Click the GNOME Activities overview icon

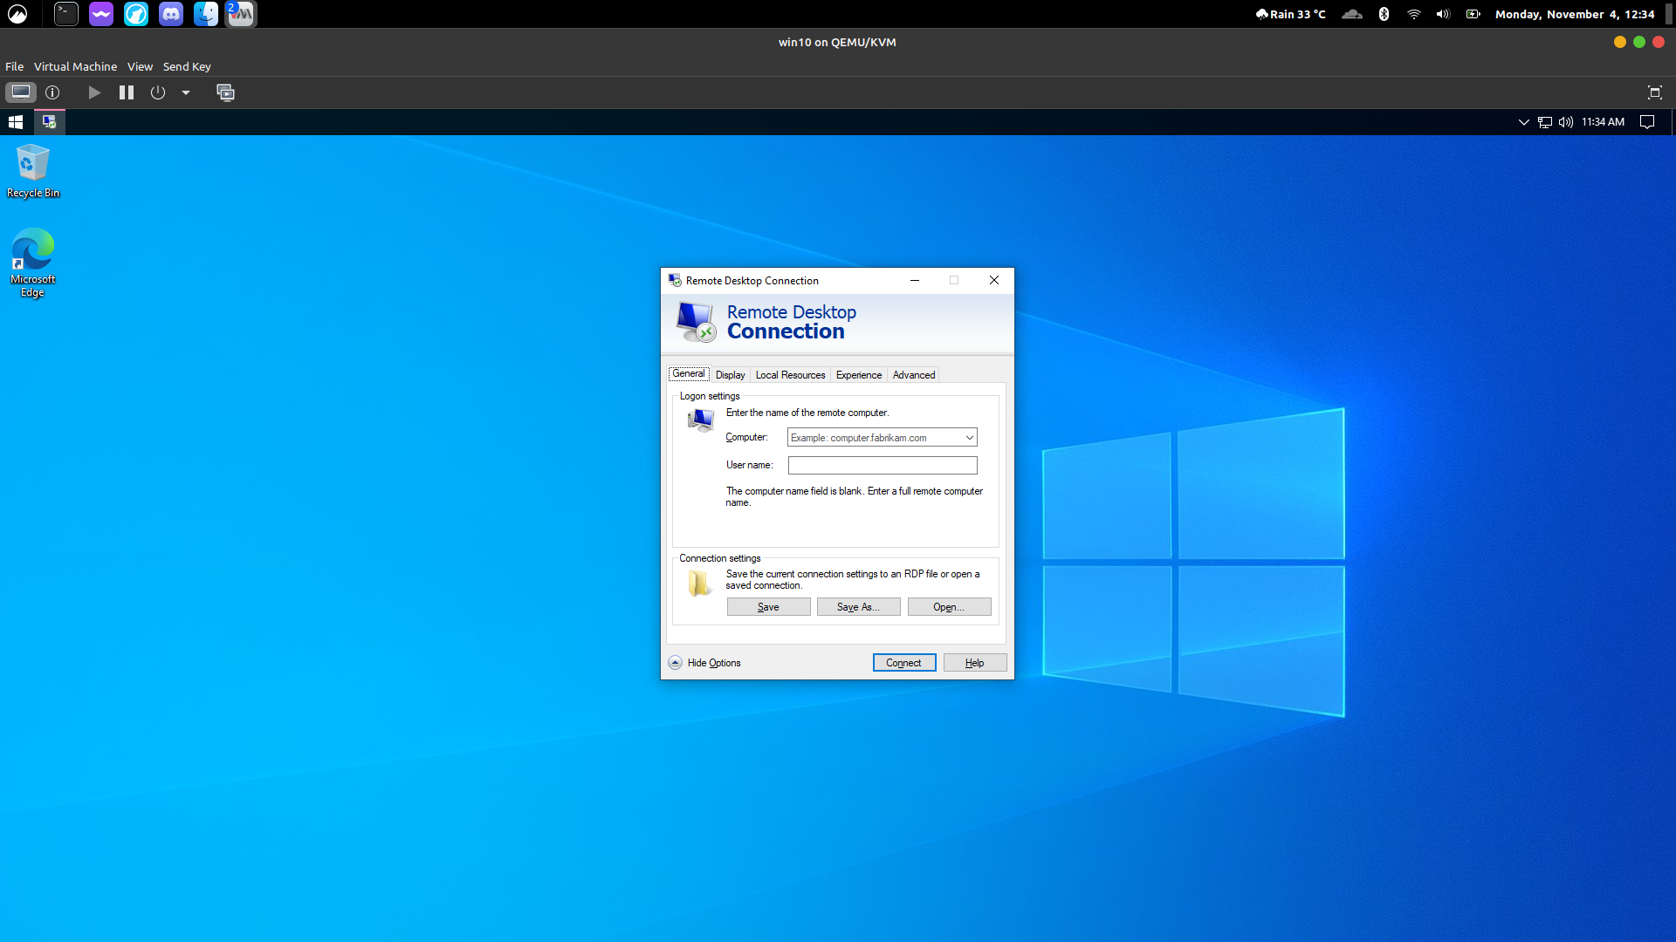click(x=17, y=13)
